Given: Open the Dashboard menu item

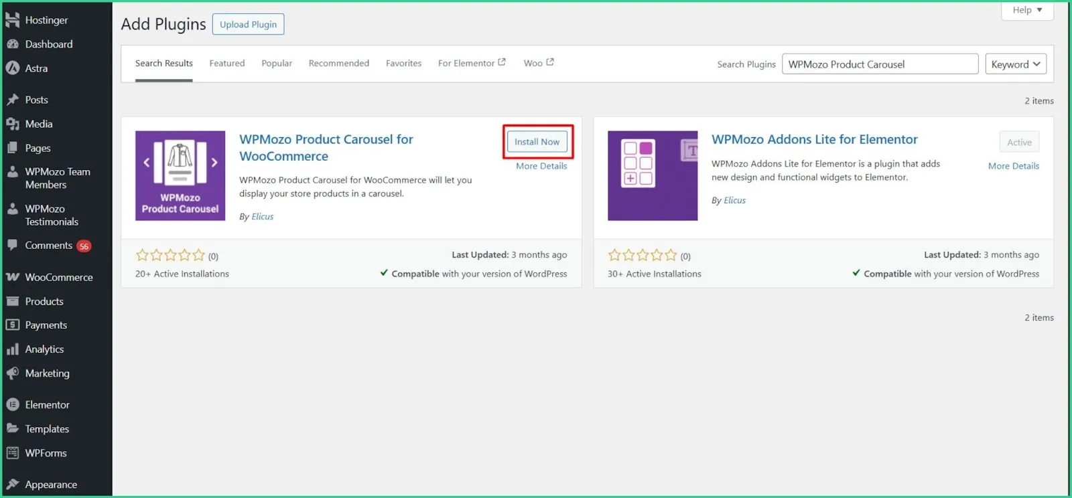Looking at the screenshot, I should pyautogui.click(x=49, y=44).
